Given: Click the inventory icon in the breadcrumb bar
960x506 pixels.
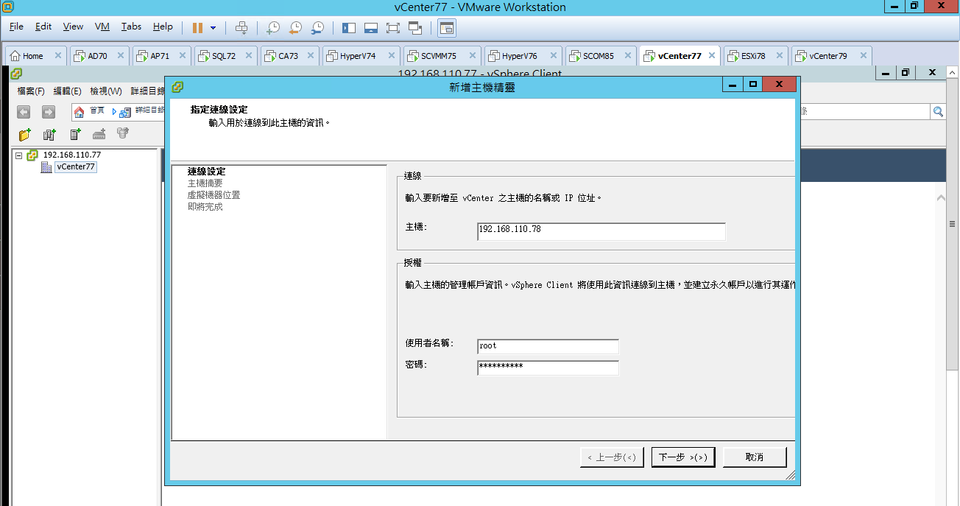Looking at the screenshot, I should pyautogui.click(x=125, y=112).
